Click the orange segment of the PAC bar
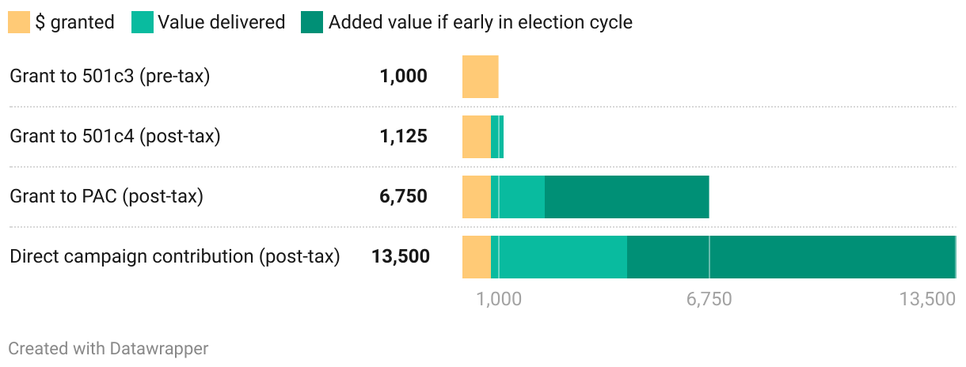This screenshot has width=966, height=367. coord(476,197)
